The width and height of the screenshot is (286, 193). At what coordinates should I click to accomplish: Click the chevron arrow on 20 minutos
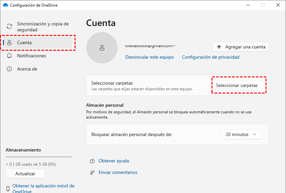tap(255, 135)
